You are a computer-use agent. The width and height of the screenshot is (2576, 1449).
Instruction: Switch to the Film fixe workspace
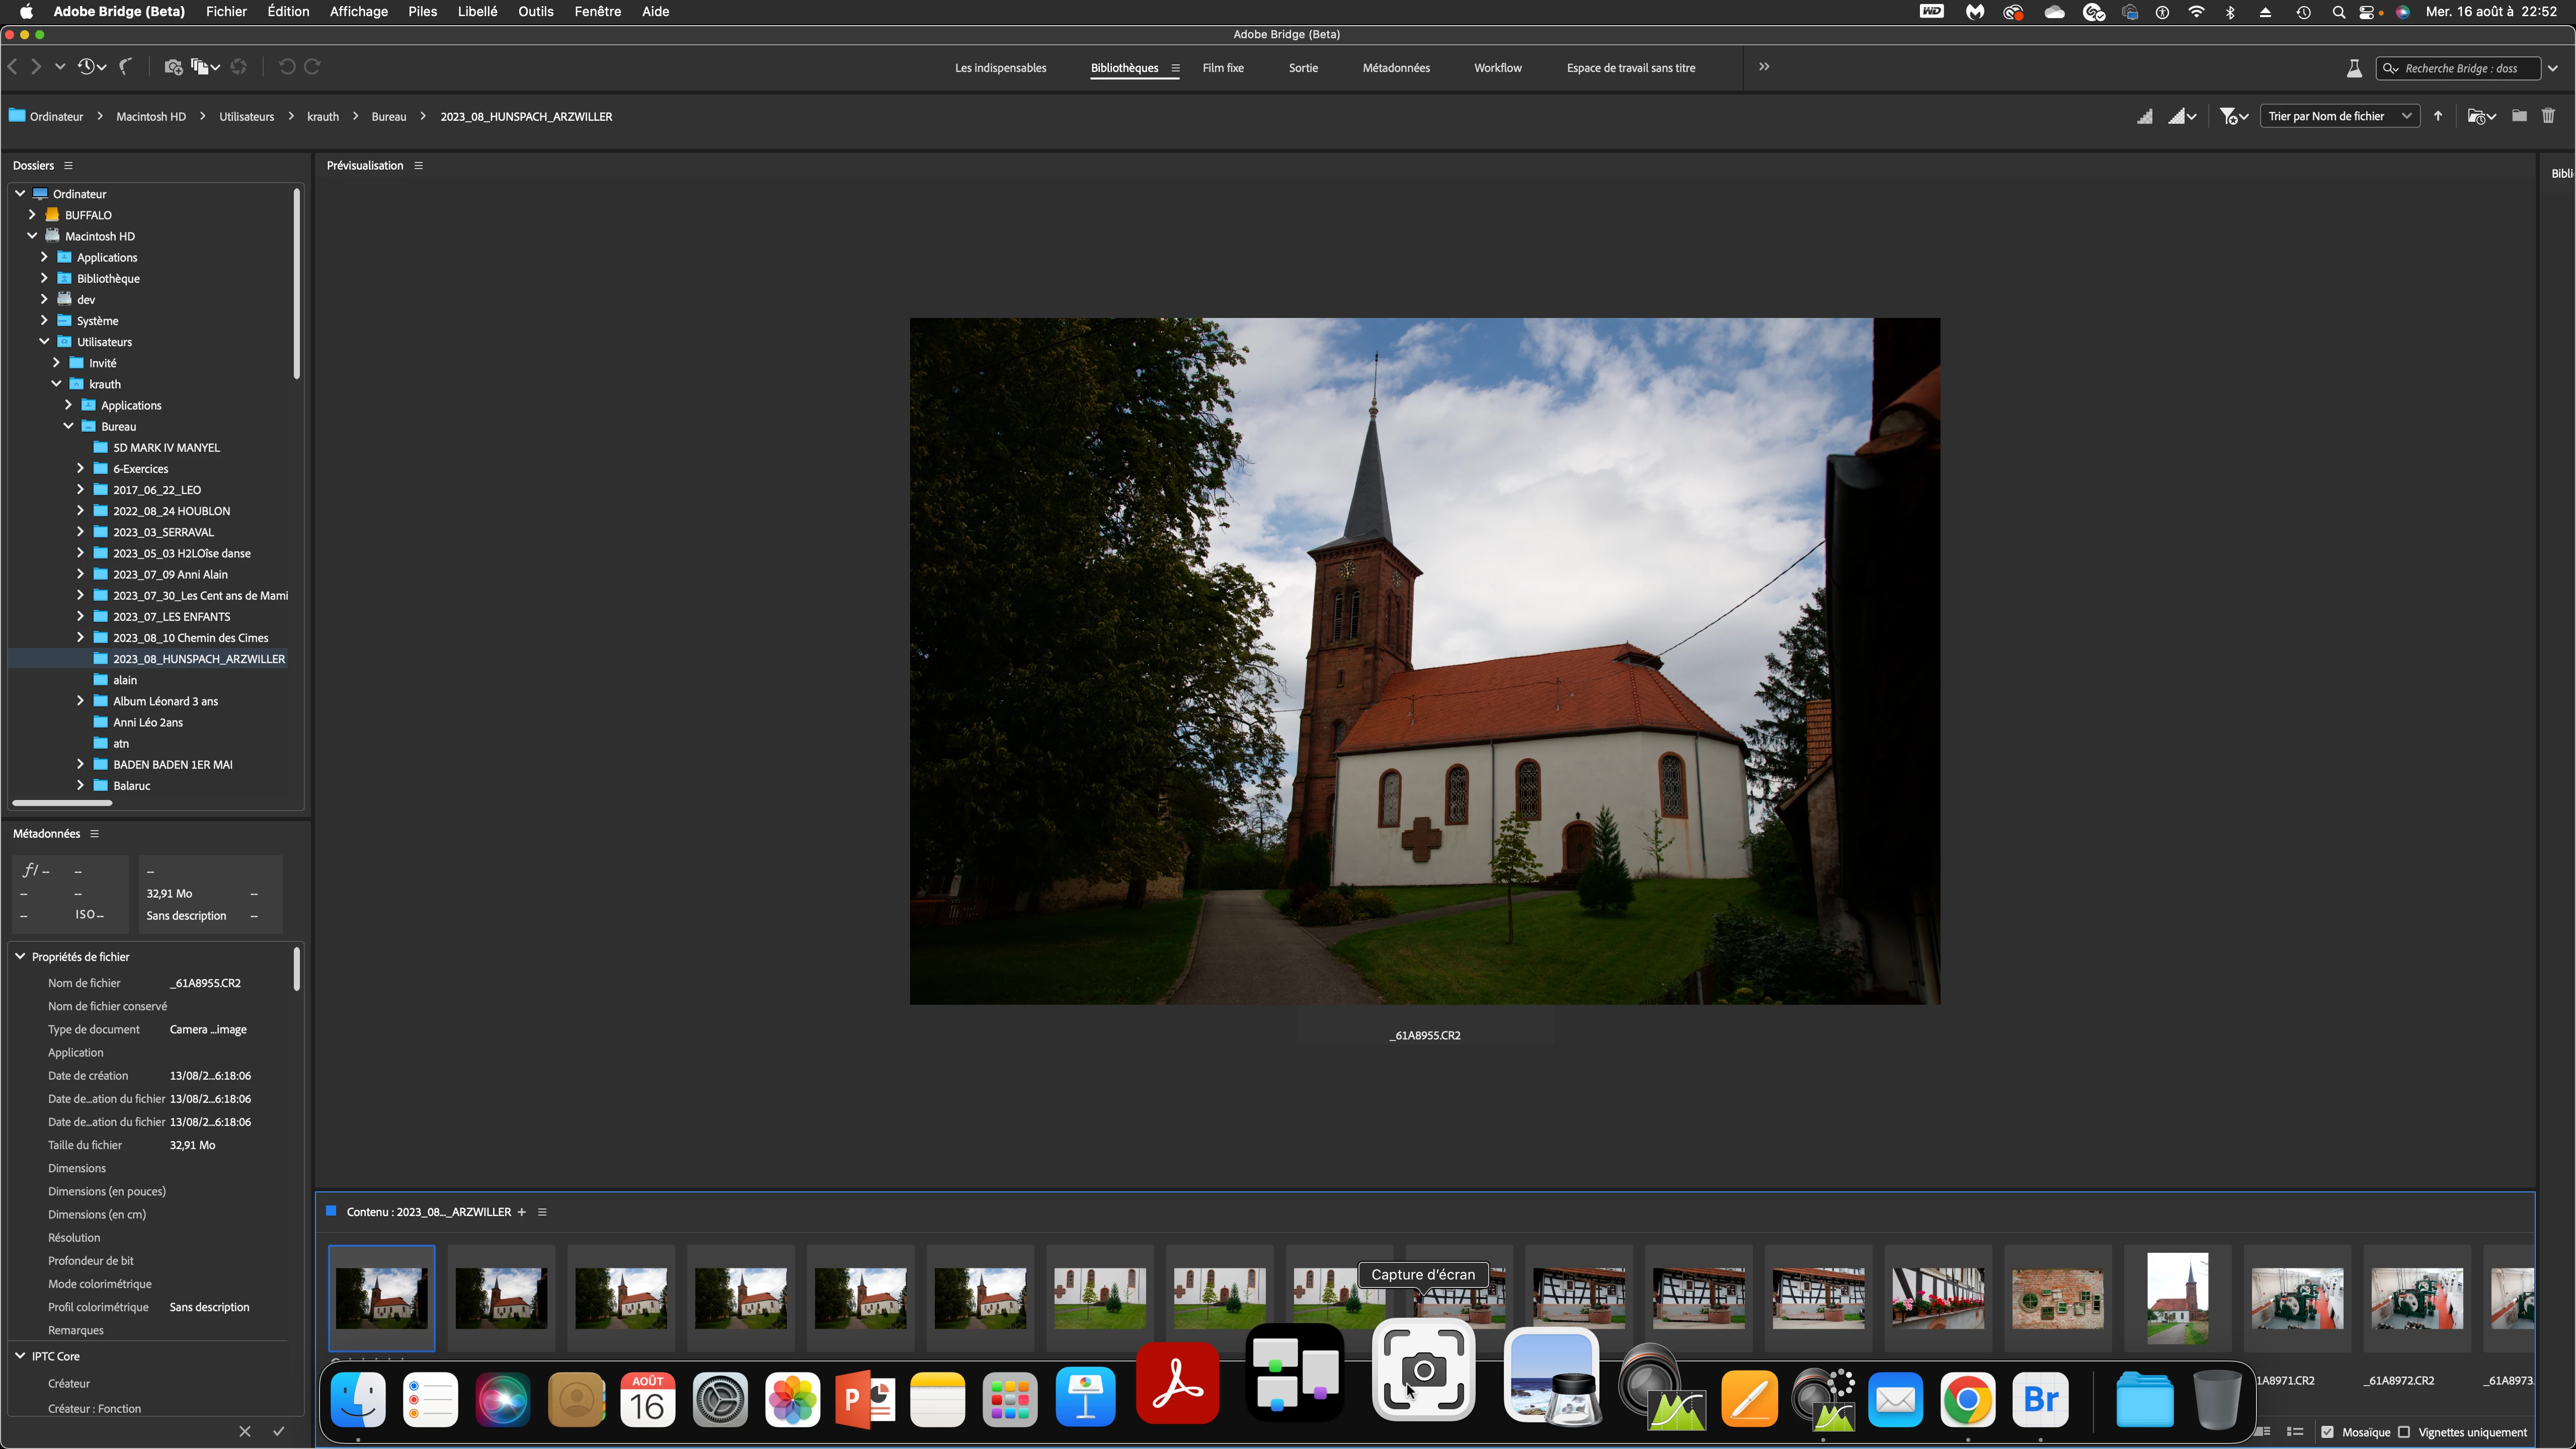click(x=1222, y=68)
